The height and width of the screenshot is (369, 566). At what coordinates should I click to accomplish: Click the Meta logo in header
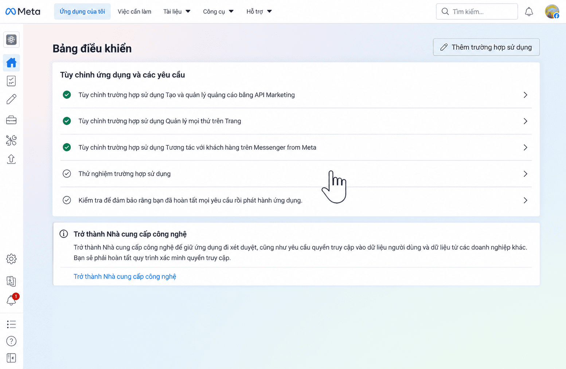23,12
